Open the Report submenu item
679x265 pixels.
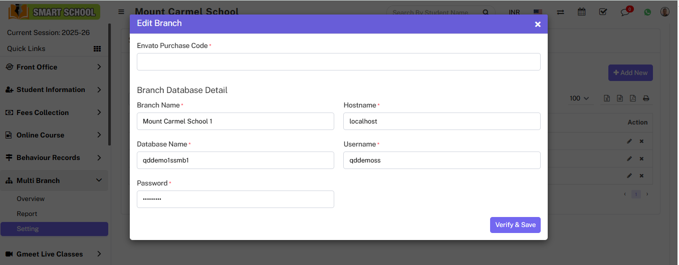pos(27,213)
